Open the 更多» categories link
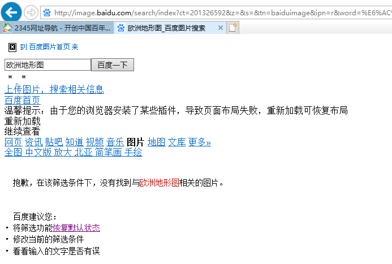 point(200,142)
